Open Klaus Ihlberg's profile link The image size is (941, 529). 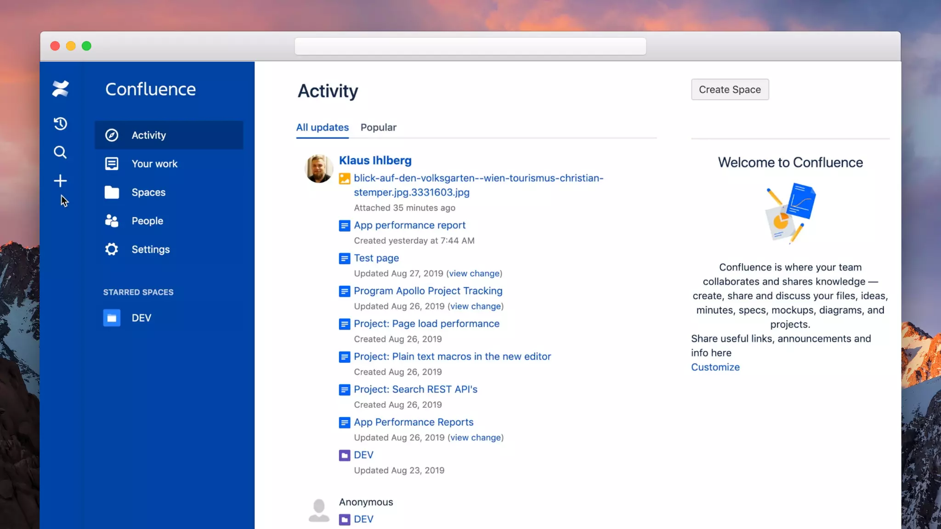pos(375,160)
